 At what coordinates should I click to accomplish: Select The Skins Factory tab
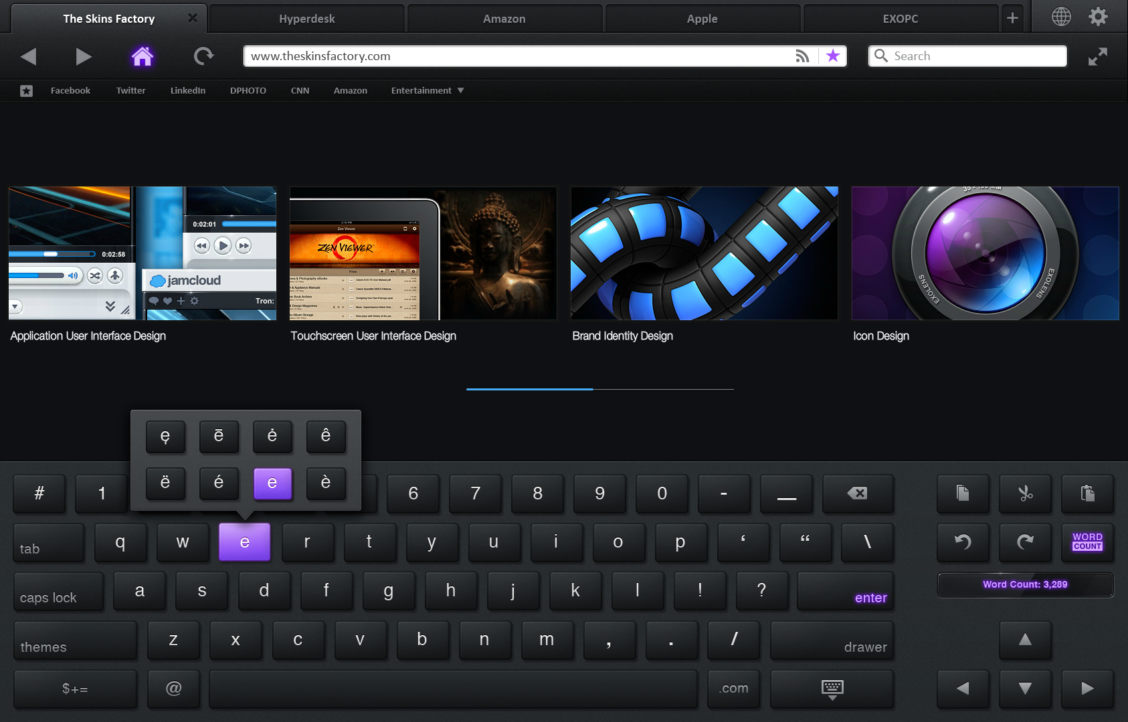pyautogui.click(x=109, y=19)
